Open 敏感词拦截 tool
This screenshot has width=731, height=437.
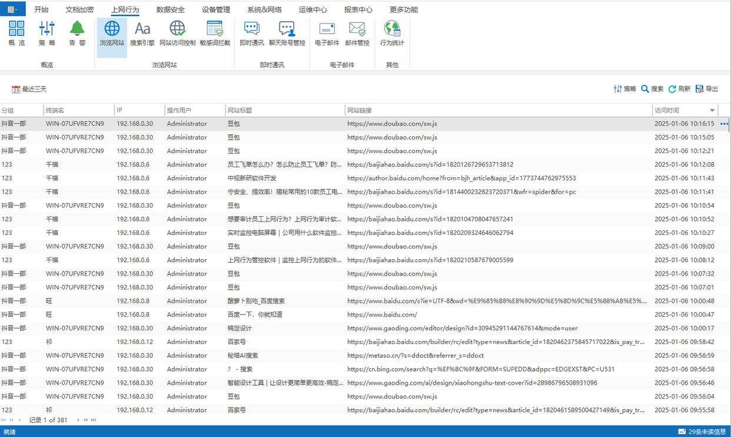215,34
